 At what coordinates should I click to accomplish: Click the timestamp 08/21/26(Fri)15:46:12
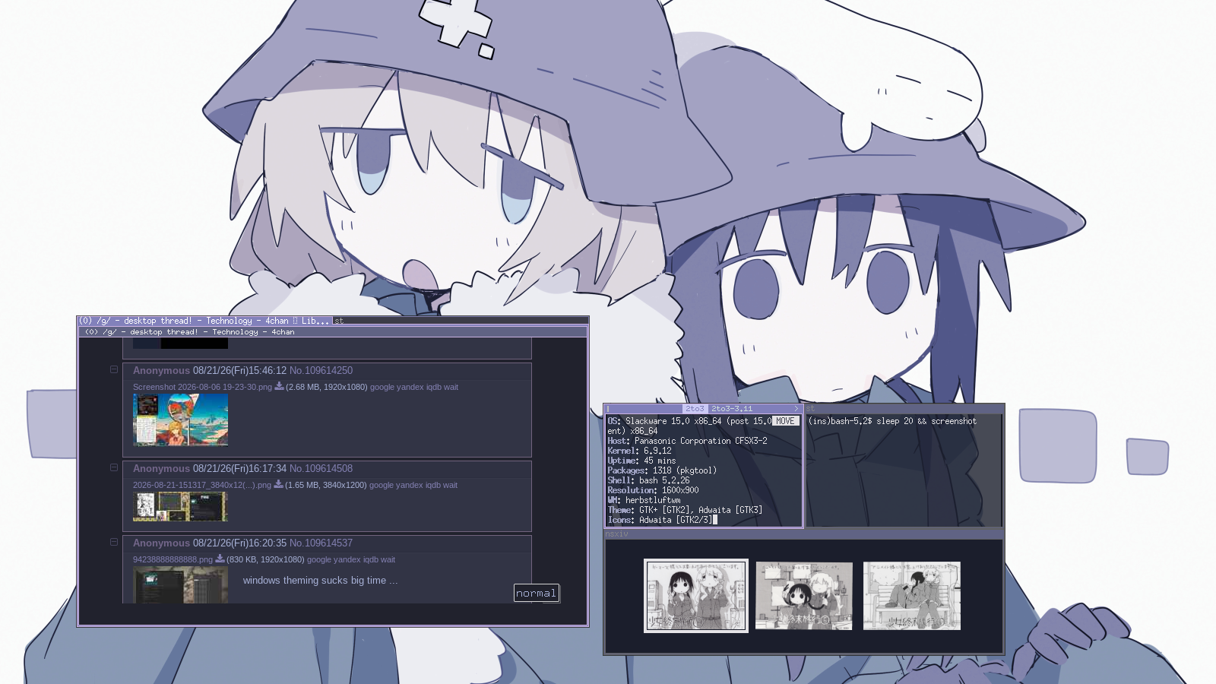(x=239, y=371)
